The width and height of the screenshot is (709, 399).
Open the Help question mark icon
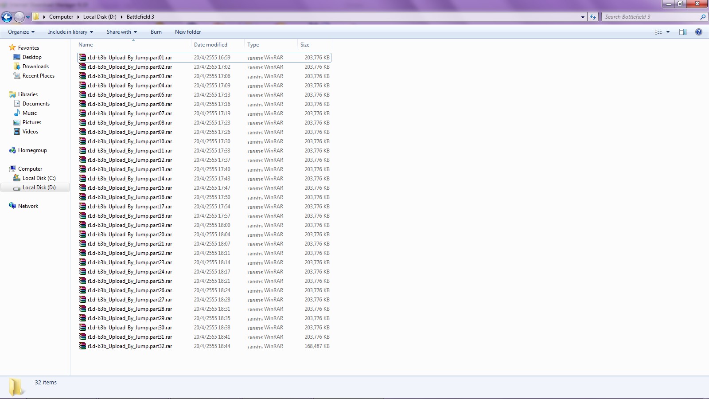[x=699, y=32]
